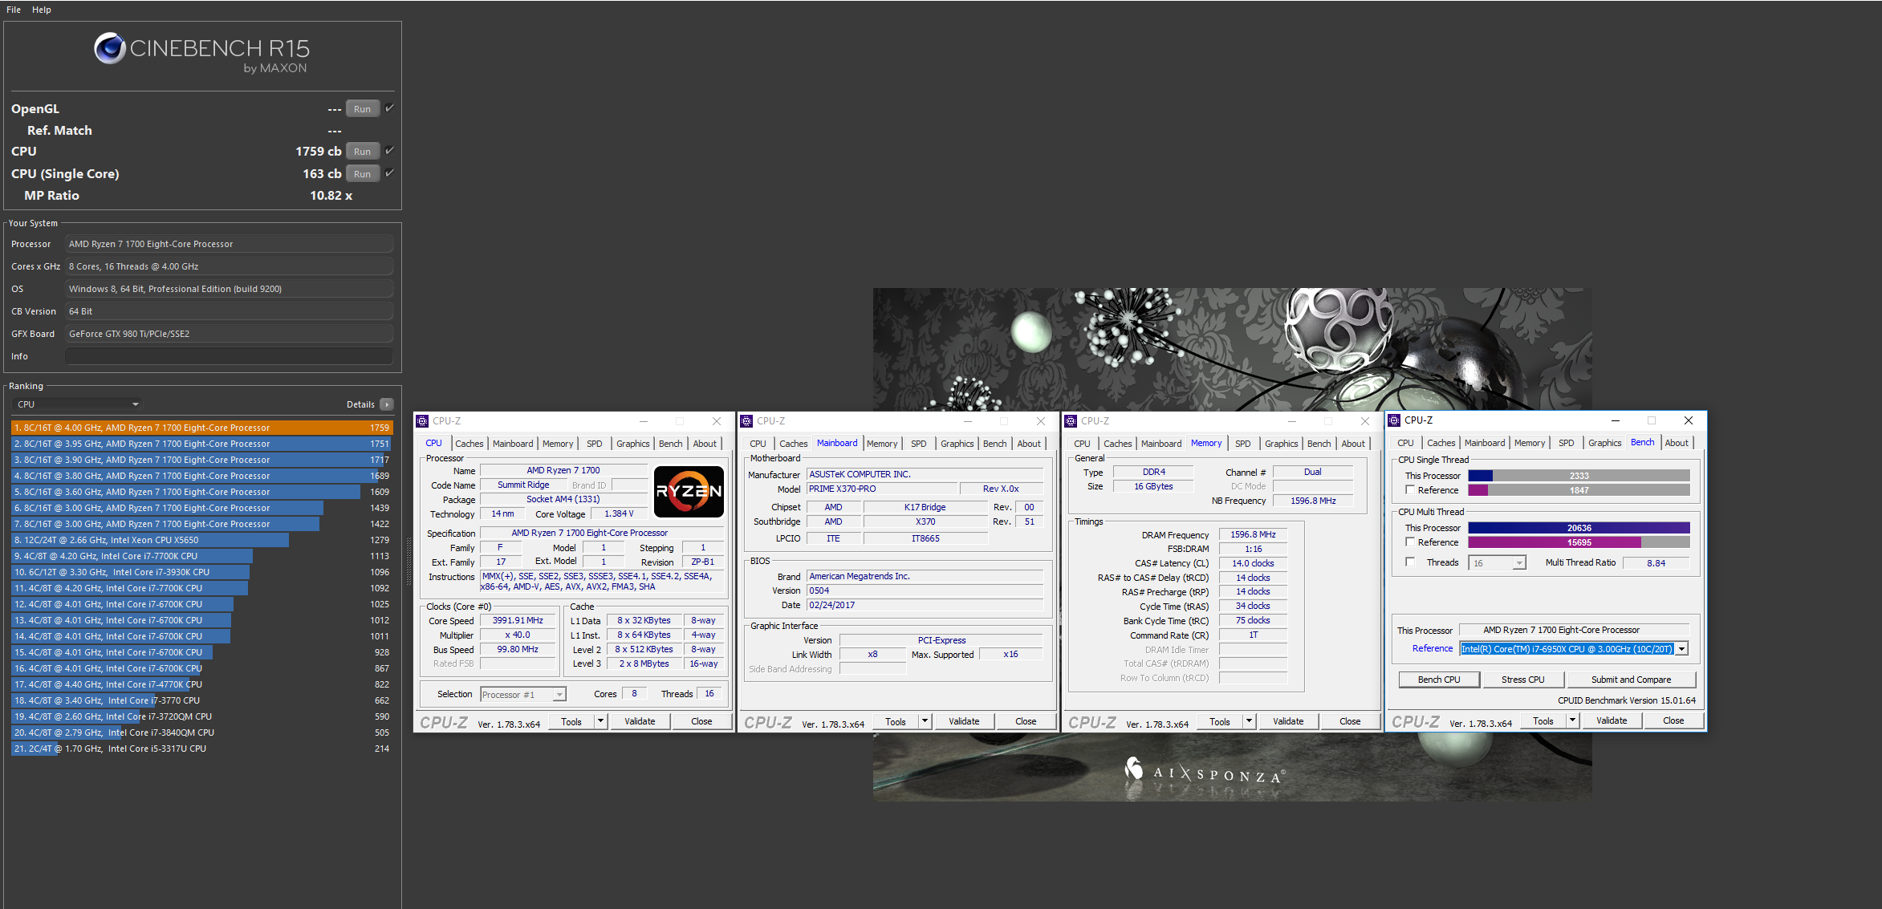
Task: Expand Tools arrow in Mainboard window
Action: [925, 721]
